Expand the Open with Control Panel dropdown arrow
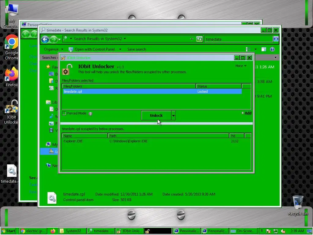 point(120,49)
